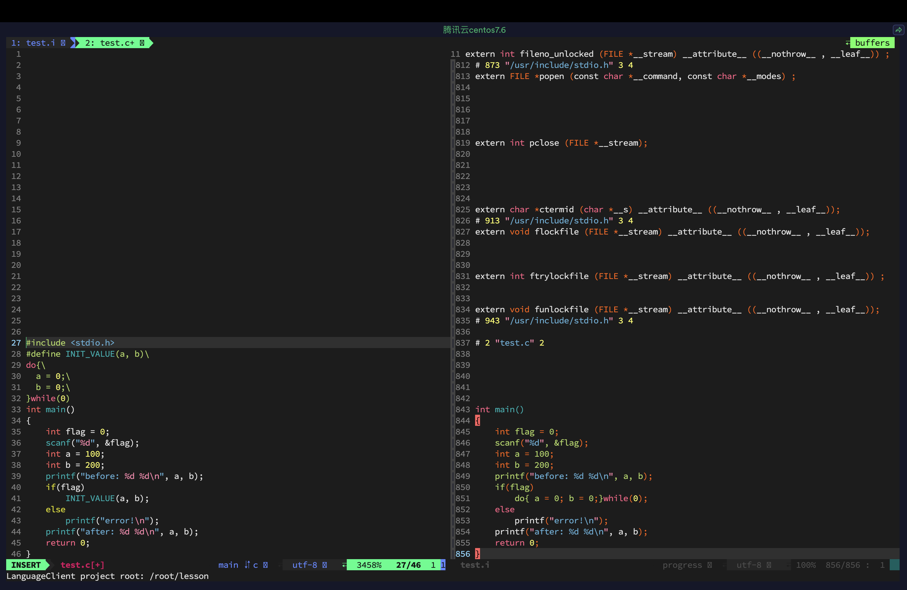The height and width of the screenshot is (590, 907).
Task: Click the window title 腾讯云centos7.6
Action: coord(474,30)
